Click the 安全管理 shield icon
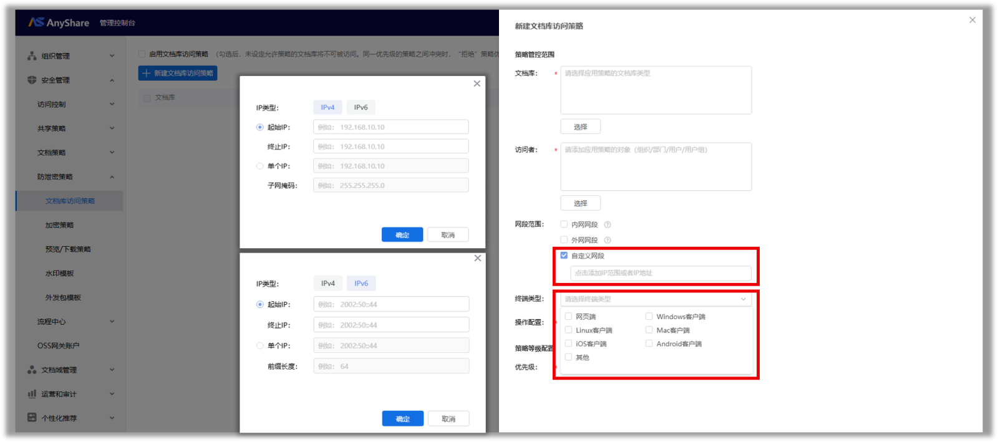Image resolution: width=998 pixels, height=442 pixels. click(32, 80)
